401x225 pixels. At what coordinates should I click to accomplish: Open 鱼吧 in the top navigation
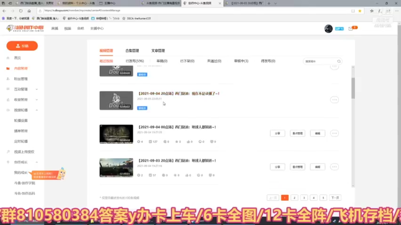(81, 28)
